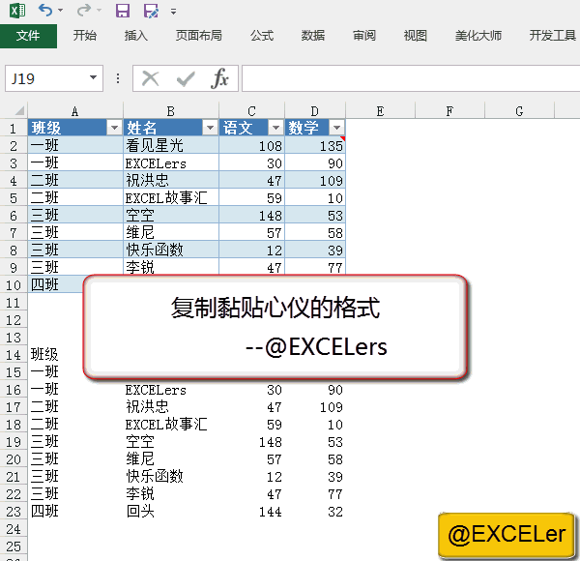Open the 数学 column filter dropdown
Screen dimensions: 580x561
(x=336, y=129)
